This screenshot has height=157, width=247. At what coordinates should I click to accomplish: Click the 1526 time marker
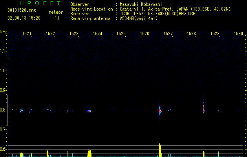tap(145, 34)
